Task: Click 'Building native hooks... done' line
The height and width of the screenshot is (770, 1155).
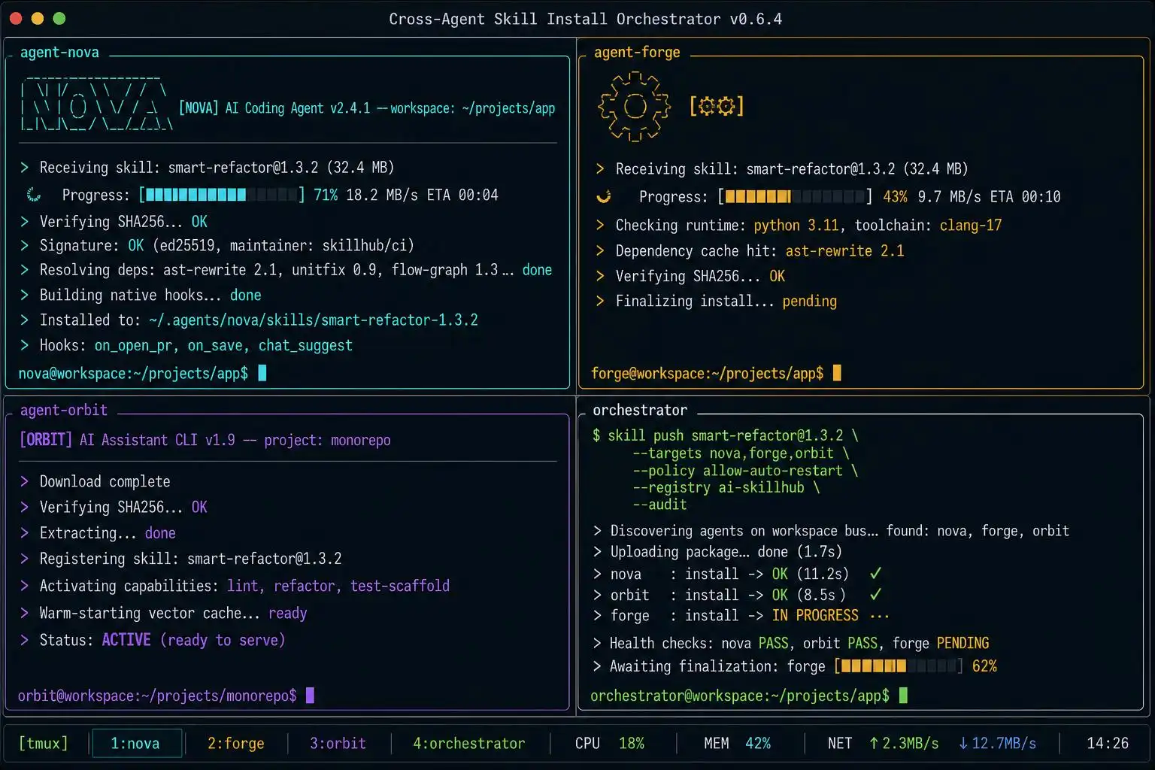Action: (141, 295)
